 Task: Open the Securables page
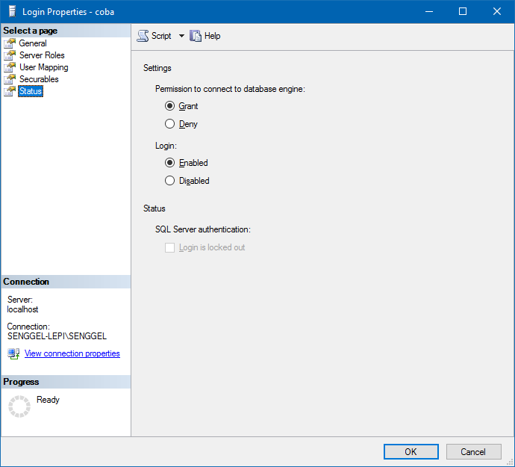click(39, 79)
